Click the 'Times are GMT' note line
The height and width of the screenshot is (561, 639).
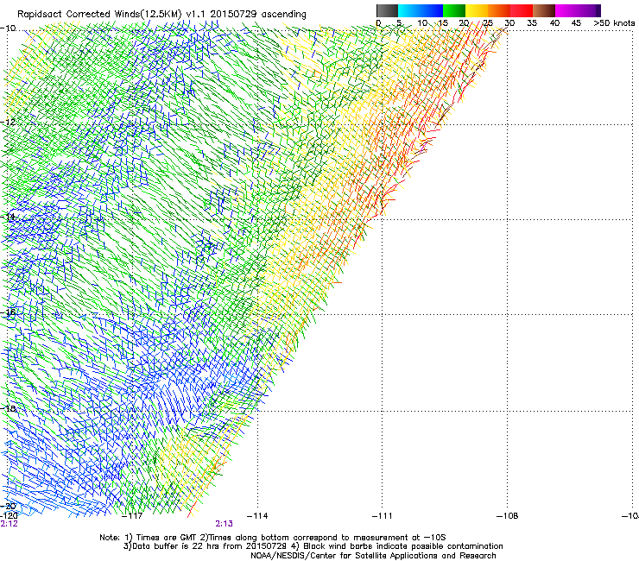273,538
